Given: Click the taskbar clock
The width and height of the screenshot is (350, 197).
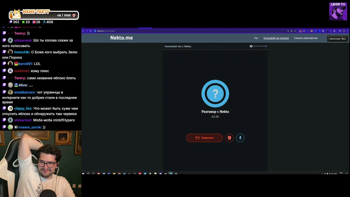Looking at the screenshot, I should (x=341, y=173).
